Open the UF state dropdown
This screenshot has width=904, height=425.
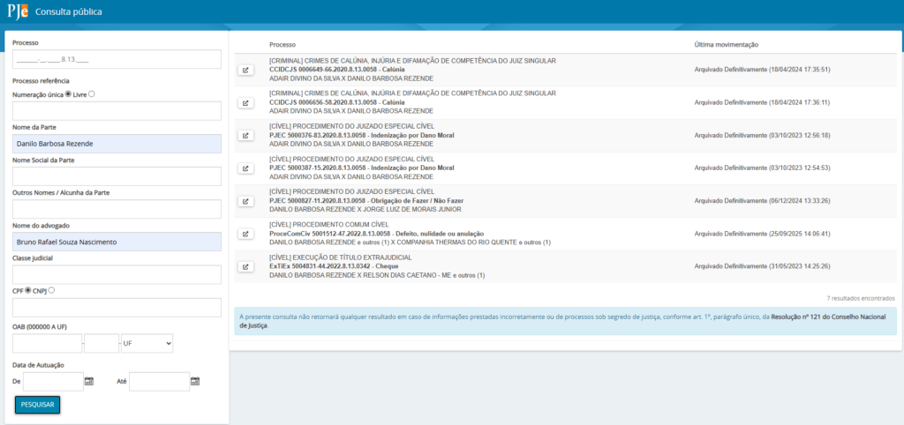click(x=147, y=343)
